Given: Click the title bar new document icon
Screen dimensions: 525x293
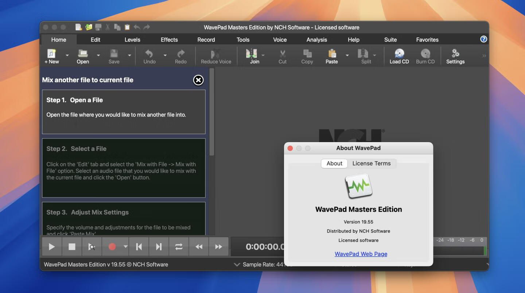Looking at the screenshot, I should click(x=79, y=27).
